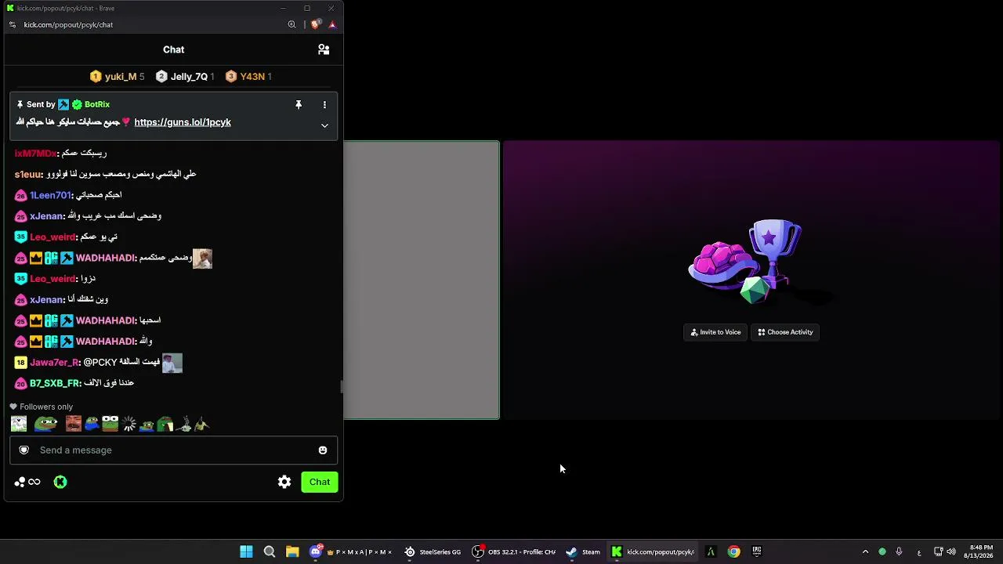Click Invite to Voice button

715,332
